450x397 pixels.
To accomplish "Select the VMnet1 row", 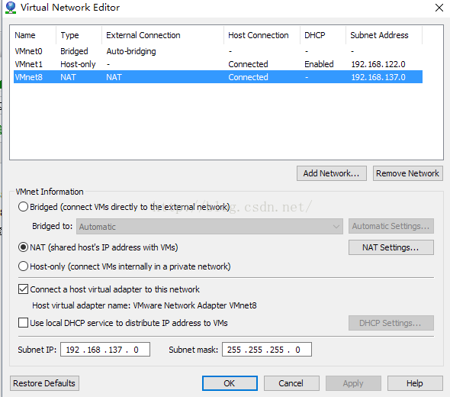I will tap(218, 64).
